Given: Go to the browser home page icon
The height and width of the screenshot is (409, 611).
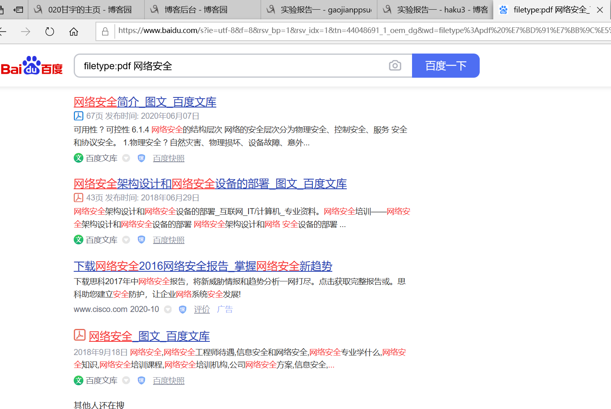Looking at the screenshot, I should 74,31.
